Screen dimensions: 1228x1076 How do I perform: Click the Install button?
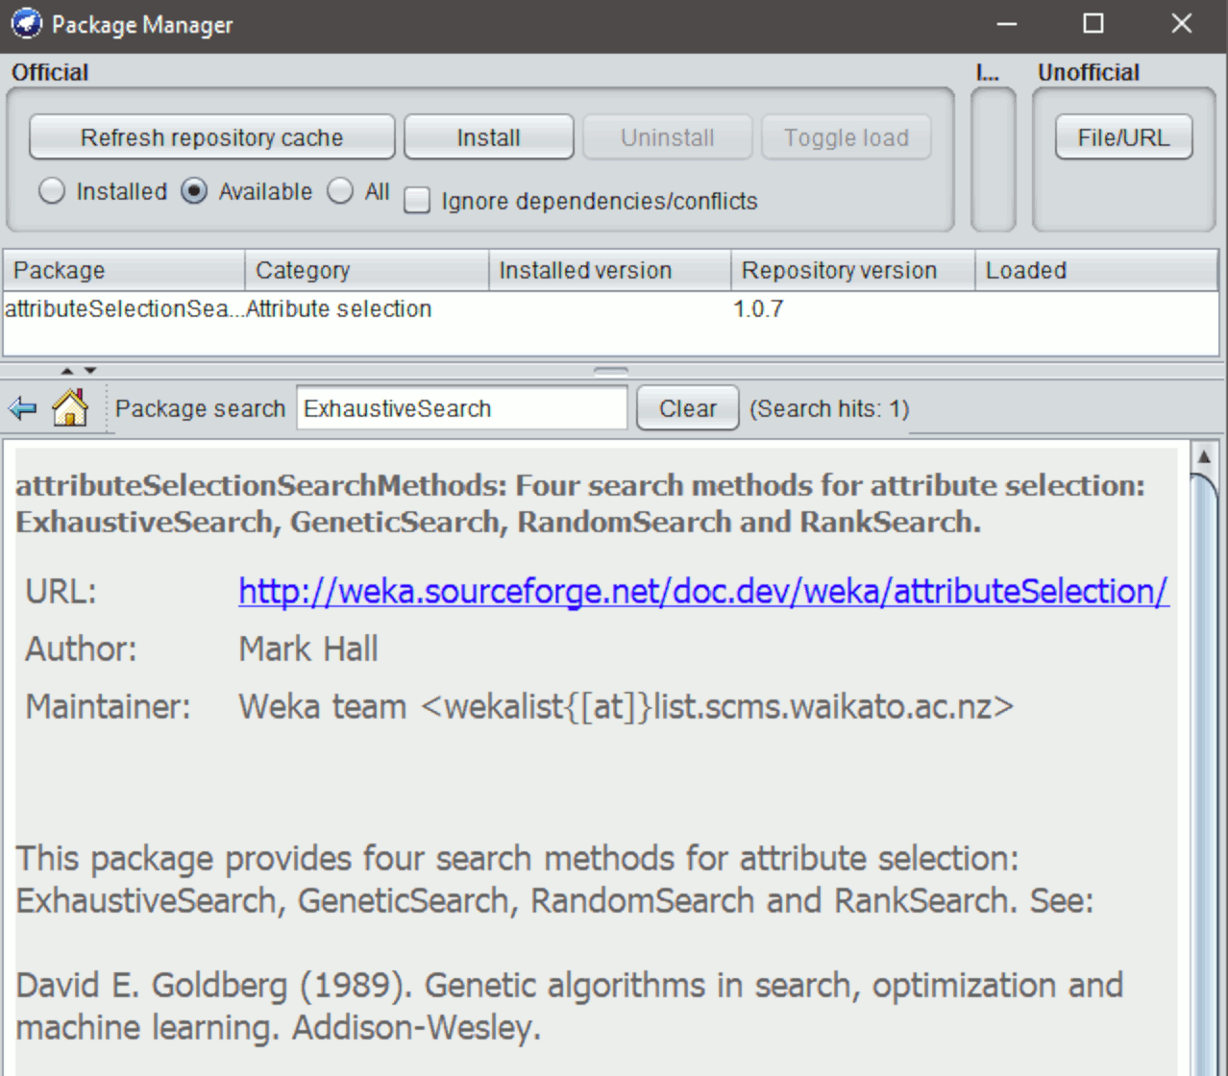point(489,137)
